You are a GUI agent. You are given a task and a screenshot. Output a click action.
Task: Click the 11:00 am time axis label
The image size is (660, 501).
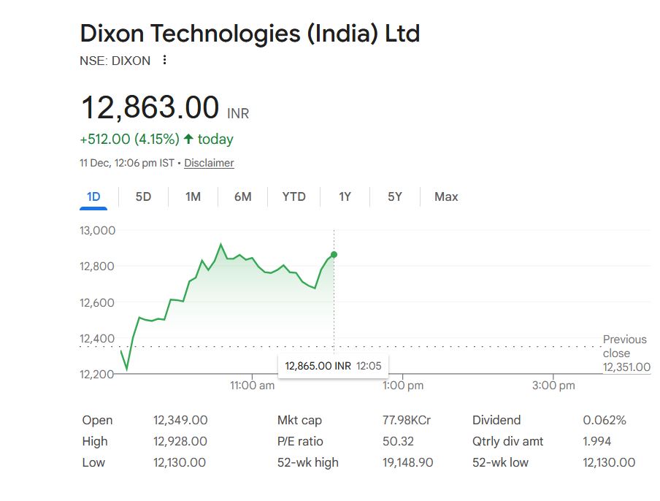point(252,386)
